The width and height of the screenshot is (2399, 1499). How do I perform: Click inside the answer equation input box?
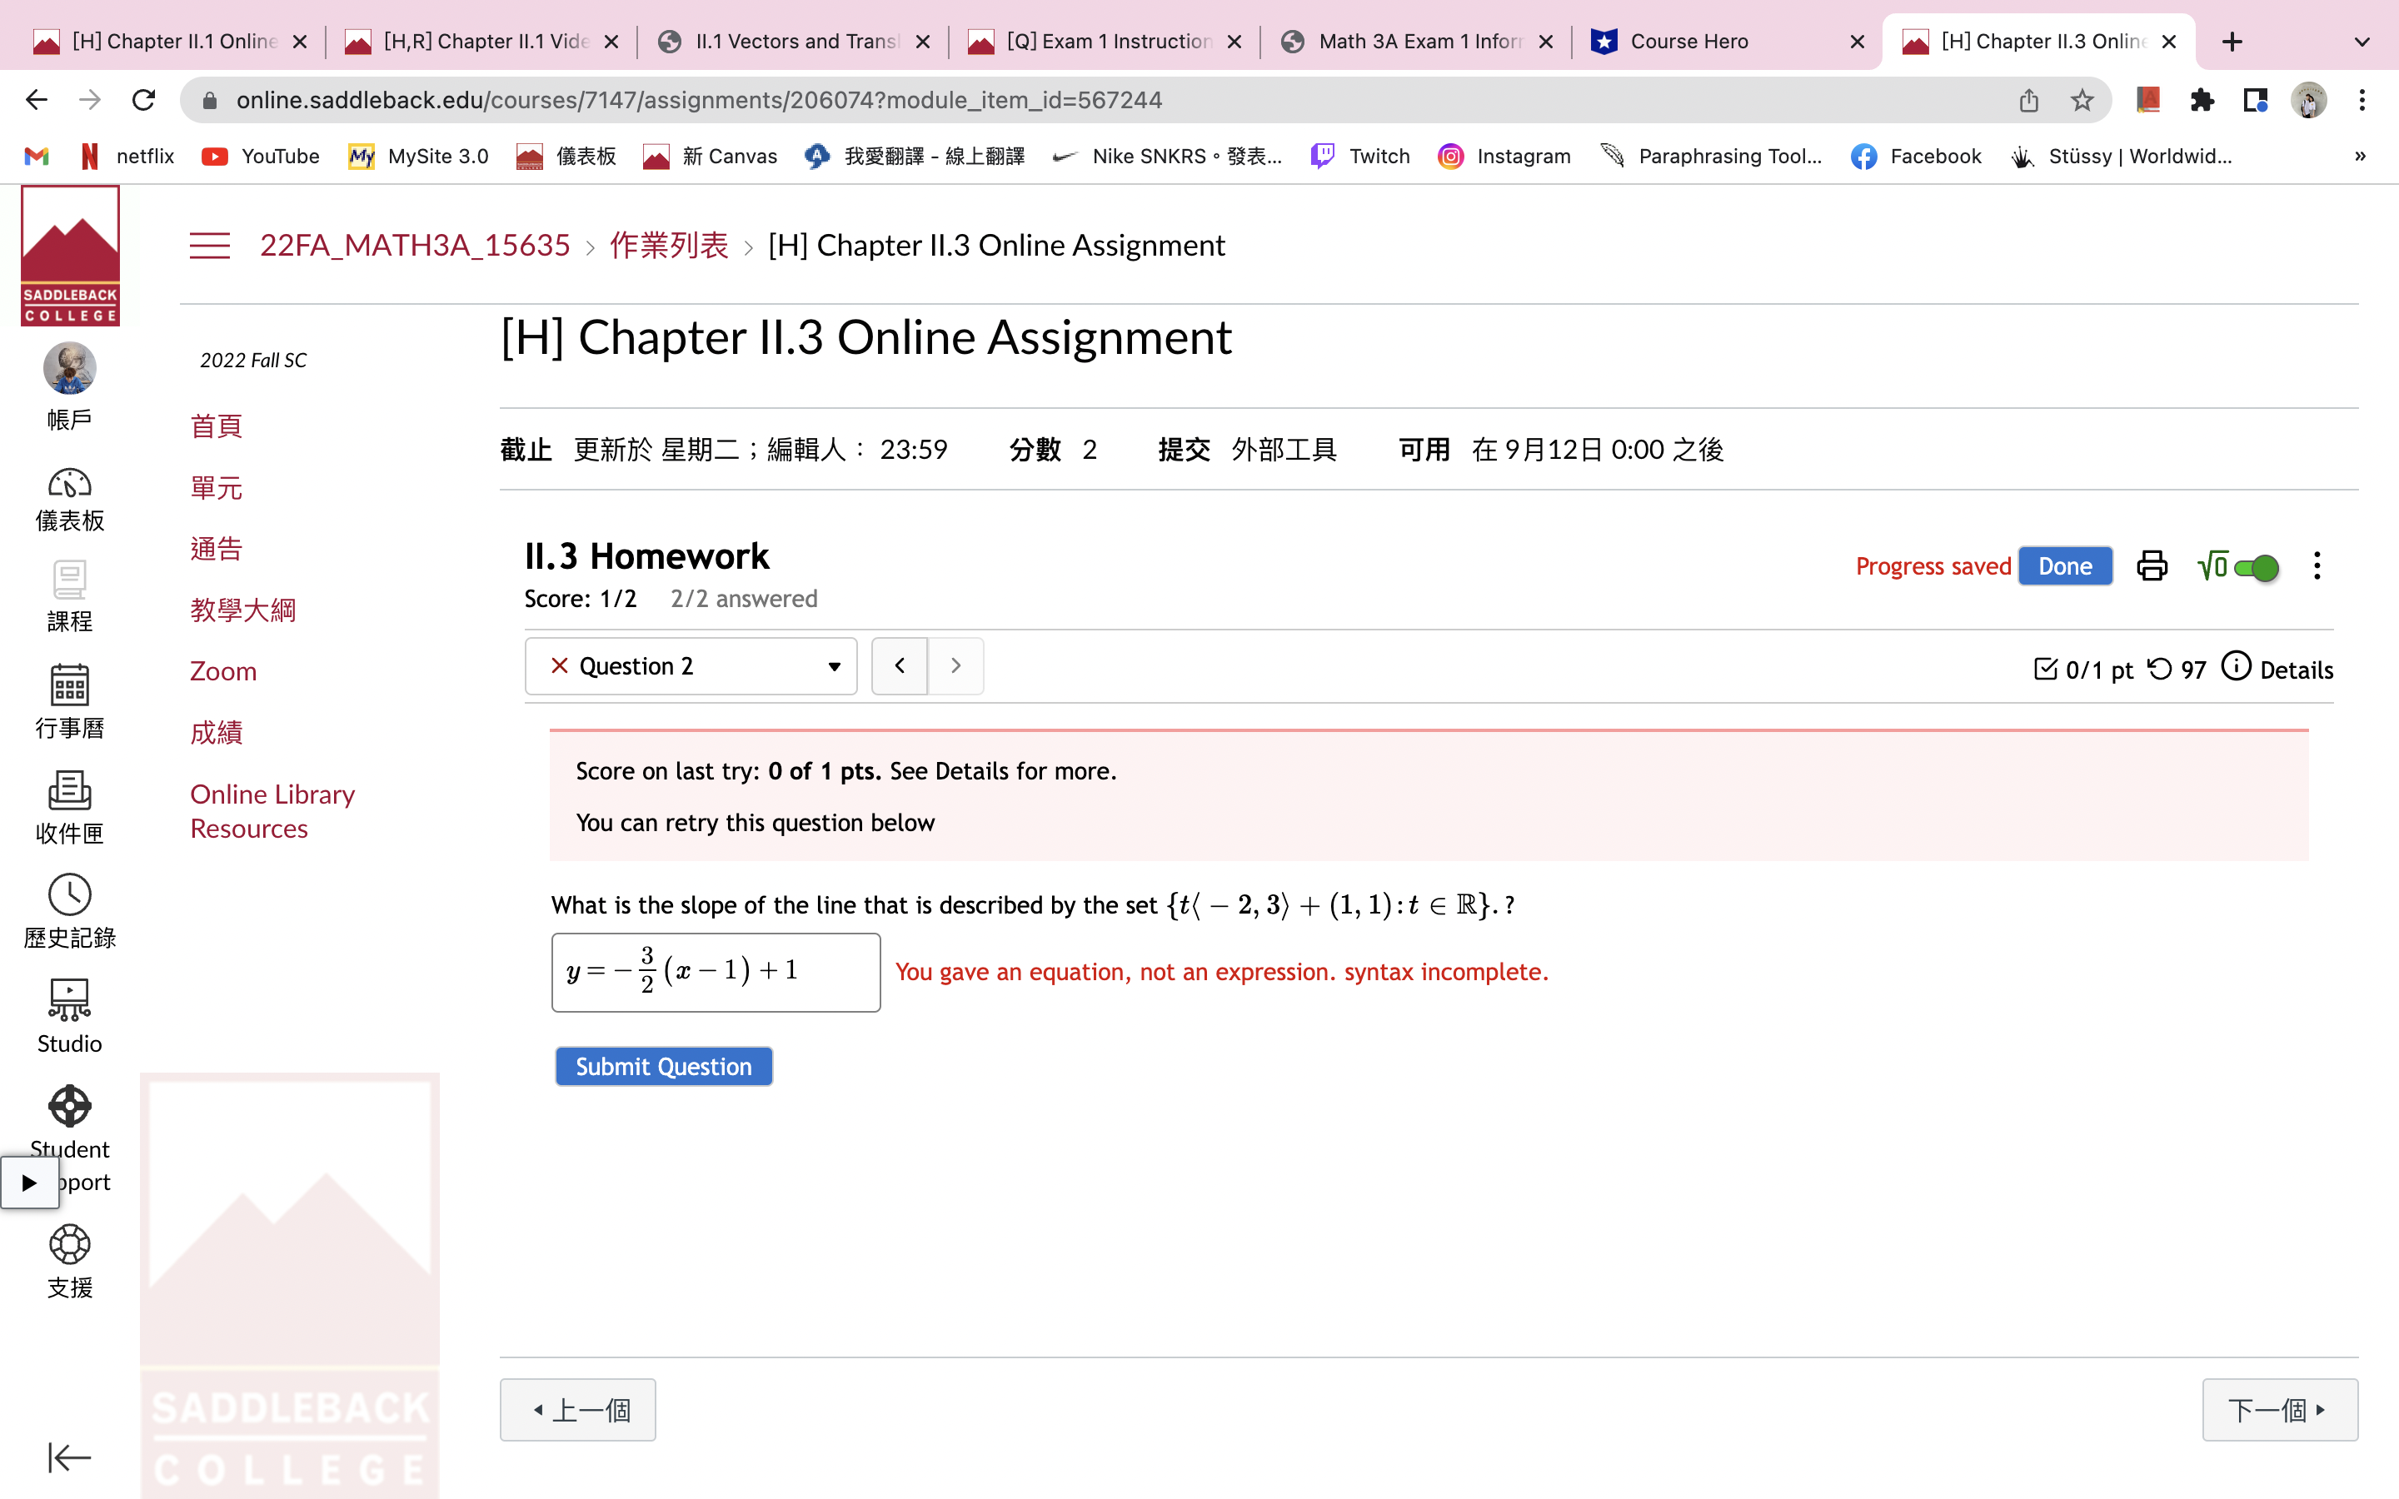coord(715,972)
